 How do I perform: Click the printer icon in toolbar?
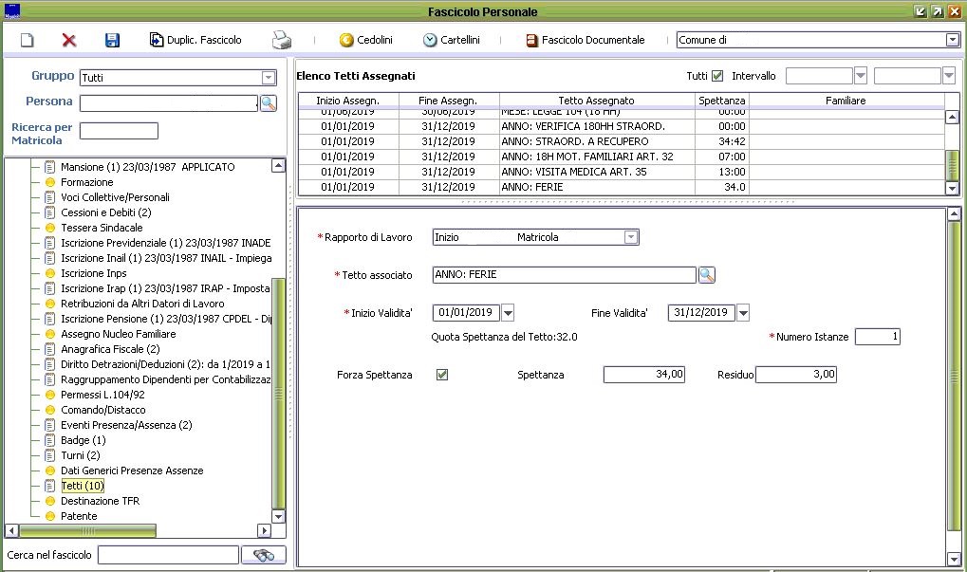click(x=282, y=40)
